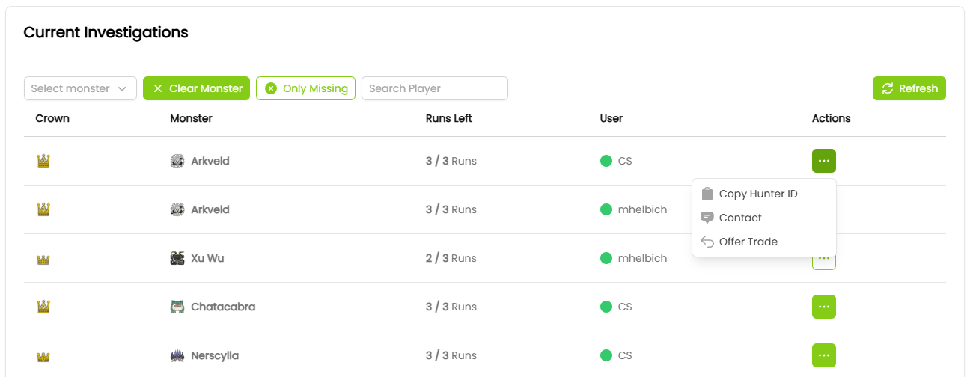The height and width of the screenshot is (377, 973).
Task: Open actions menu for Chatacabra row
Action: [823, 307]
